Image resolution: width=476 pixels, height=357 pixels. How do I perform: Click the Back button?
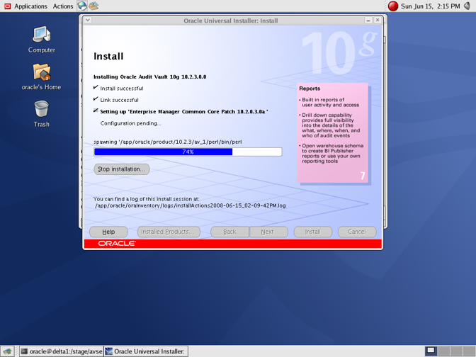(229, 232)
